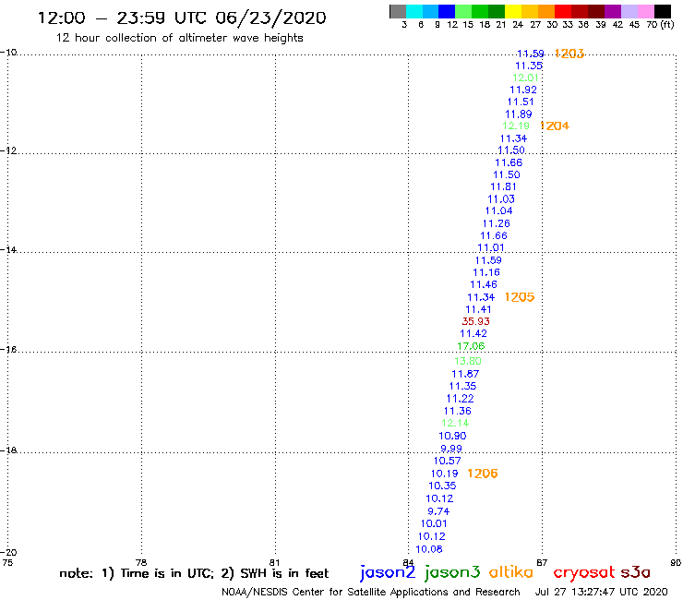Screen dimensions: 683x600
Task: Click the wave height value 10.35
Action: pos(442,486)
